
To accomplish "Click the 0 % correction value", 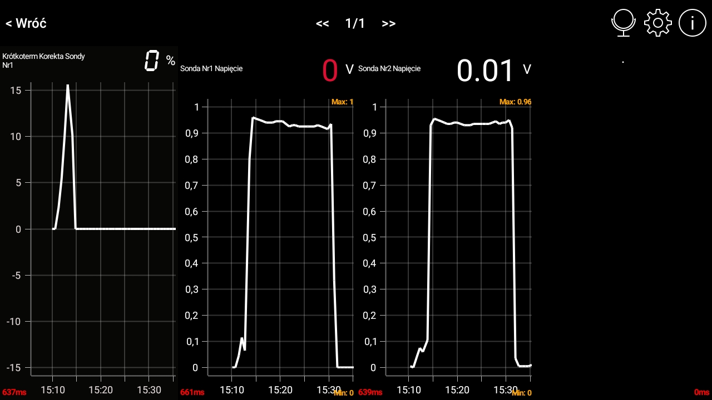I will 152,61.
